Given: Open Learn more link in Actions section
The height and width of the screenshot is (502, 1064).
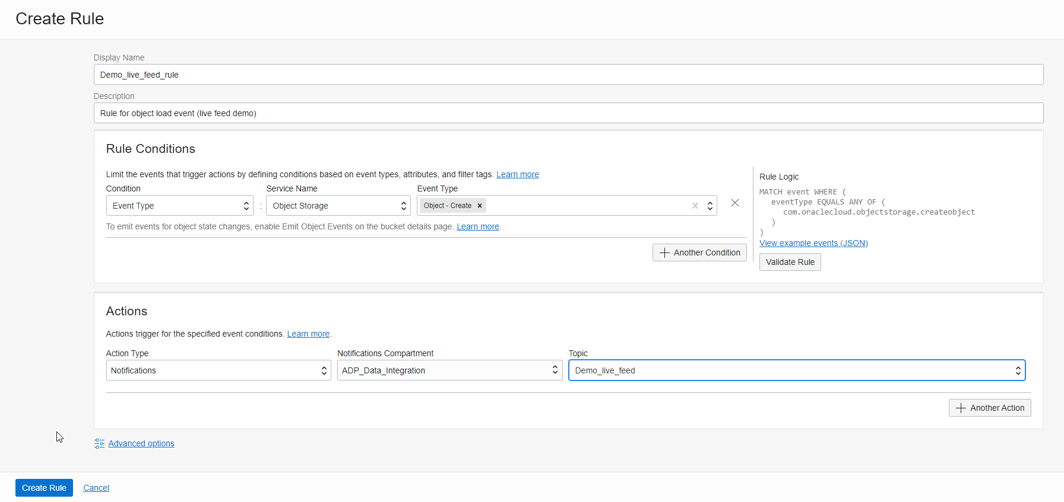Looking at the screenshot, I should coord(308,334).
